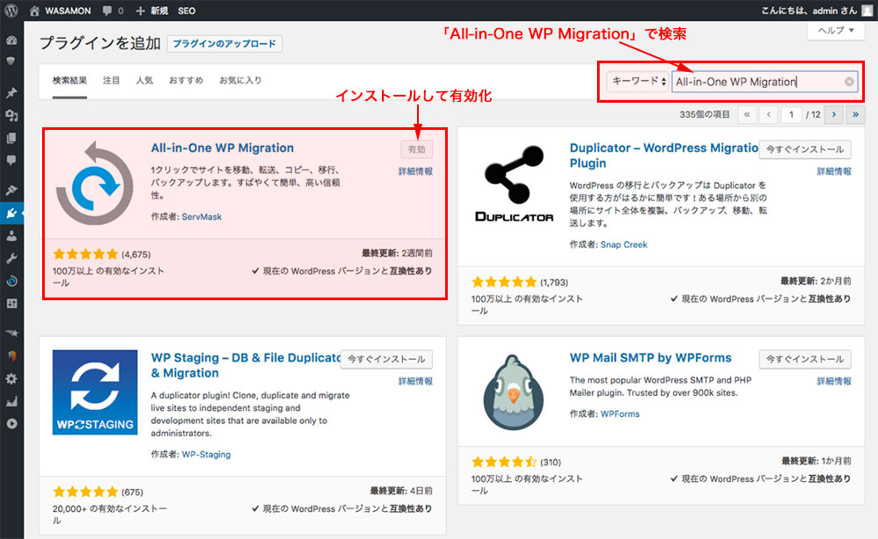Click the プラグインのアップロード button

[x=225, y=44]
